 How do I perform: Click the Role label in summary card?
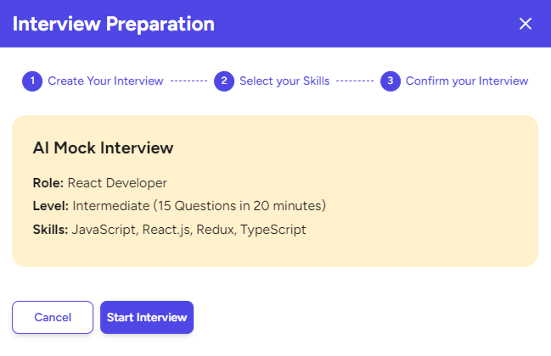48,183
